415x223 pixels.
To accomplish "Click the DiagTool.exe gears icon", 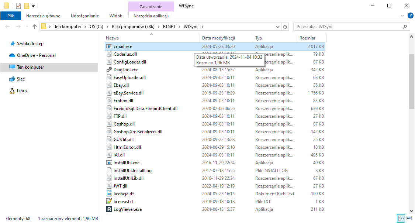I will coord(109,70).
